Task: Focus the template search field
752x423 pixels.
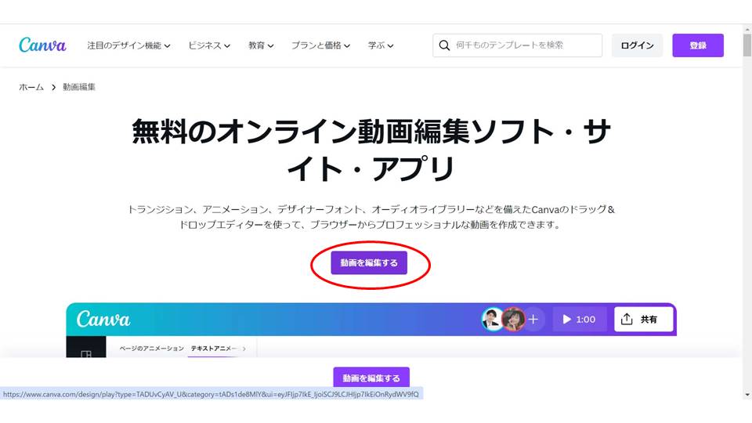Action: [517, 45]
